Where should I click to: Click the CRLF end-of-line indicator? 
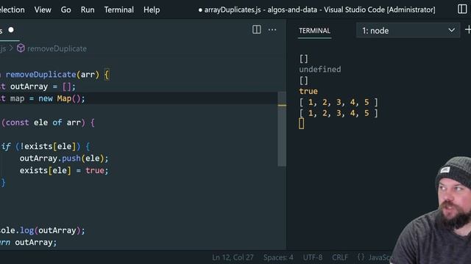pyautogui.click(x=340, y=257)
